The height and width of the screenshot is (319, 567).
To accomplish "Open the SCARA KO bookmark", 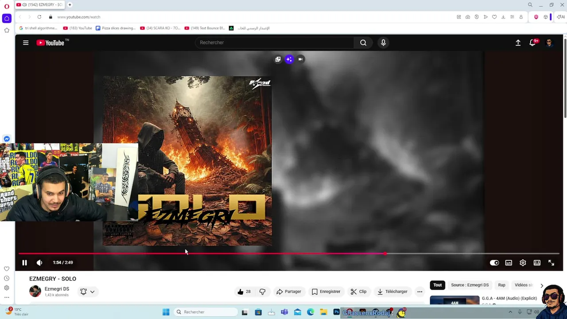I will click(160, 28).
